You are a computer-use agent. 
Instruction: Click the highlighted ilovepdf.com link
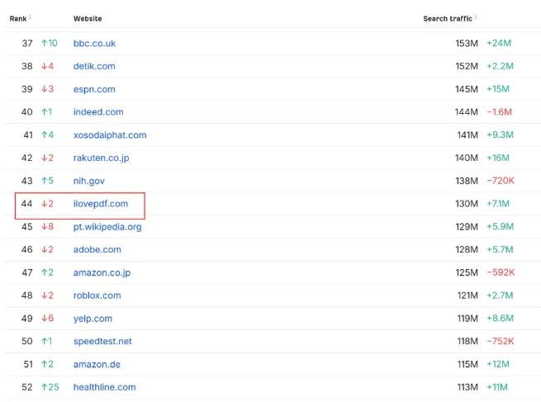click(101, 204)
